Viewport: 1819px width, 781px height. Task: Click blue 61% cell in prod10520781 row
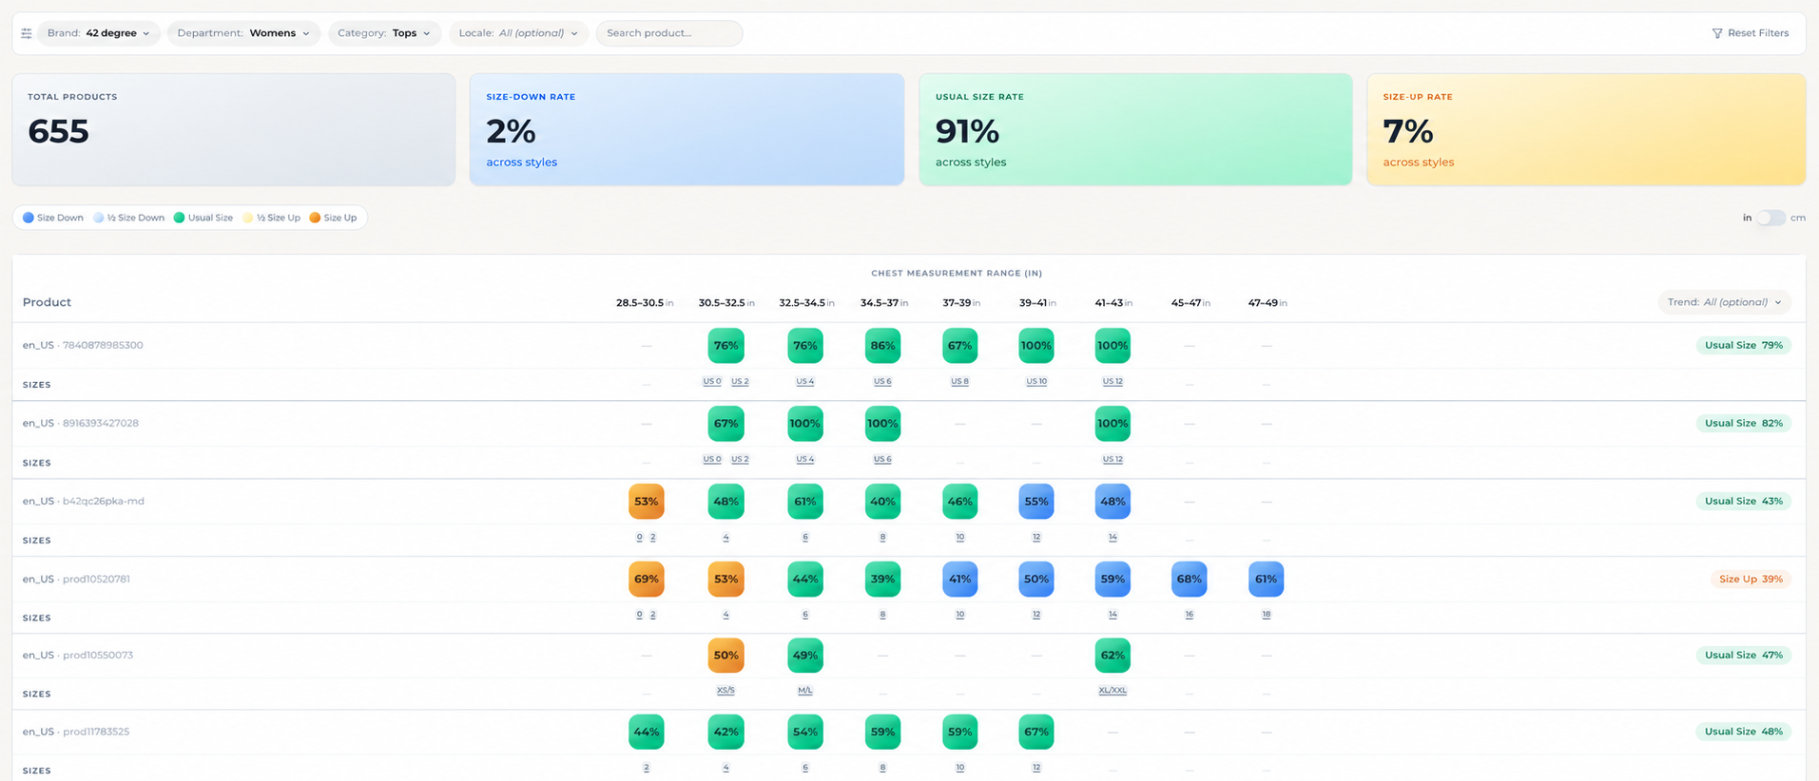[1267, 580]
